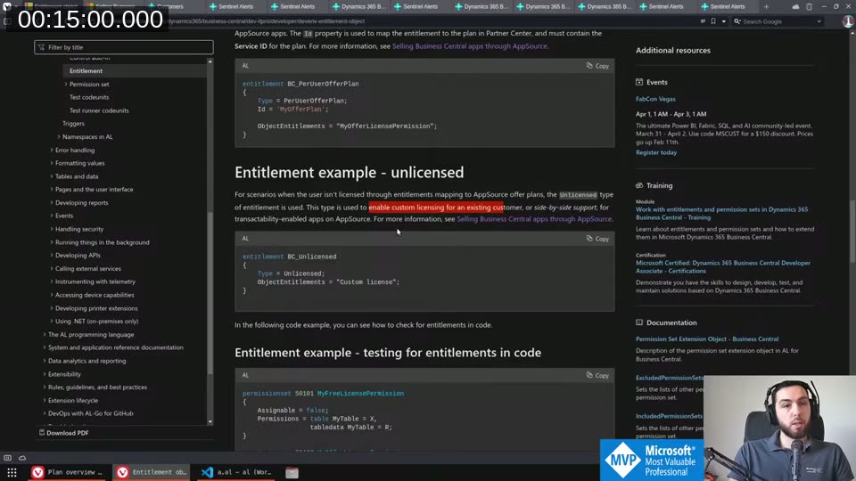The image size is (856, 481).
Task: Open Permission Set Extension Object link
Action: point(707,338)
